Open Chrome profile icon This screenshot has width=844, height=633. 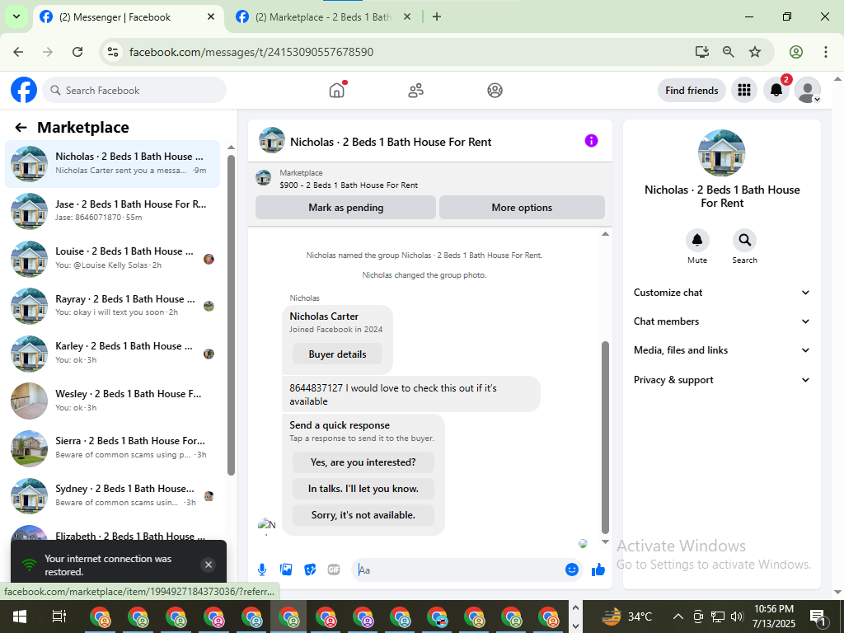pos(795,52)
